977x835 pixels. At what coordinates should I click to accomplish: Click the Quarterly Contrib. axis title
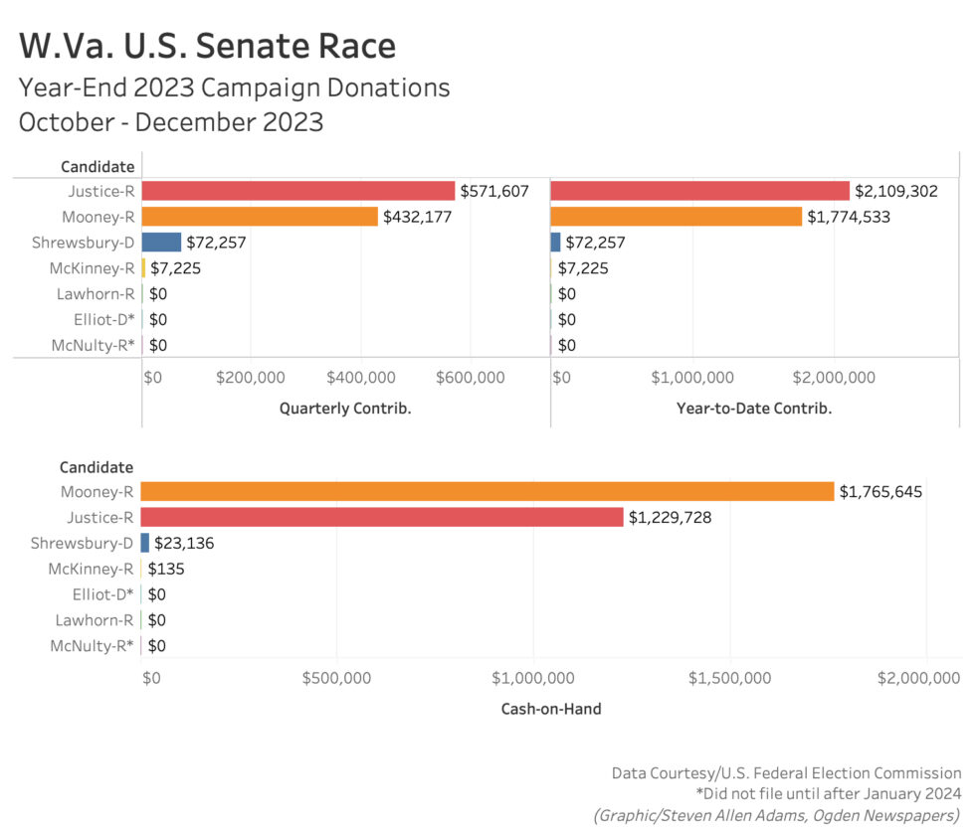345,408
